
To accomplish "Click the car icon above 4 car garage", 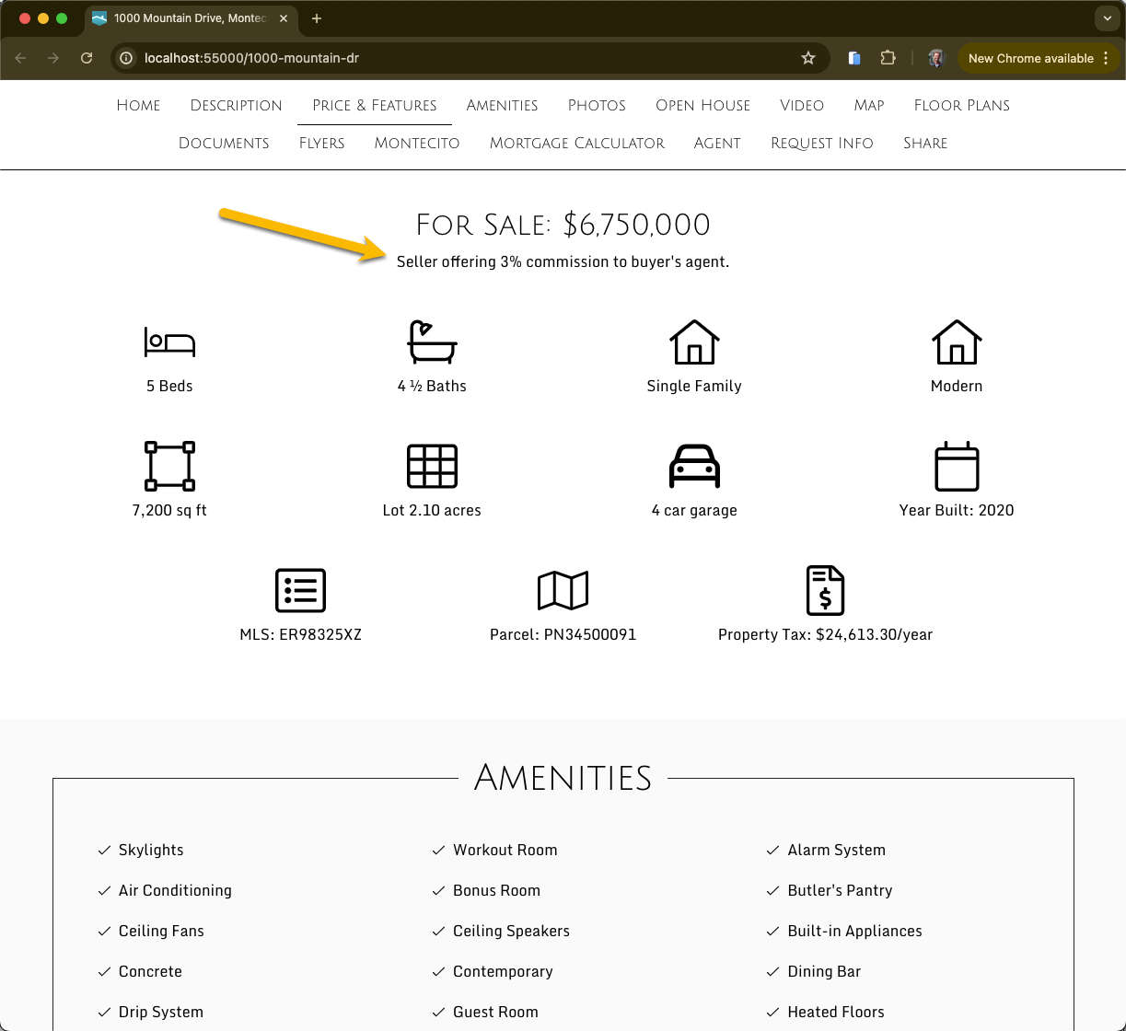I will (x=694, y=466).
